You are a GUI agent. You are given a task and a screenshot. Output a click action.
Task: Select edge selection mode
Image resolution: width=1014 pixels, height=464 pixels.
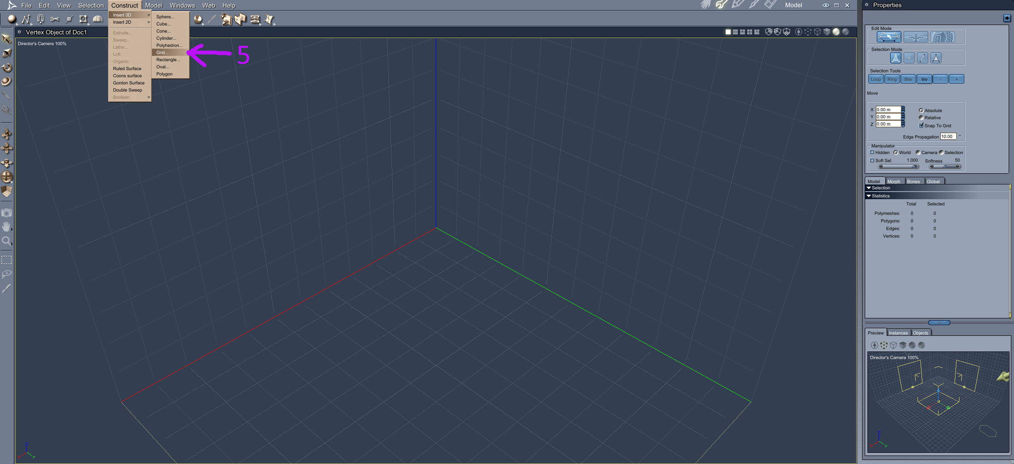[922, 58]
